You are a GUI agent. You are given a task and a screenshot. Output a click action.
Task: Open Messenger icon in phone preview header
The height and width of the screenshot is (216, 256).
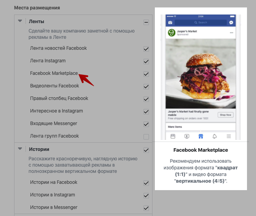click(x=231, y=22)
